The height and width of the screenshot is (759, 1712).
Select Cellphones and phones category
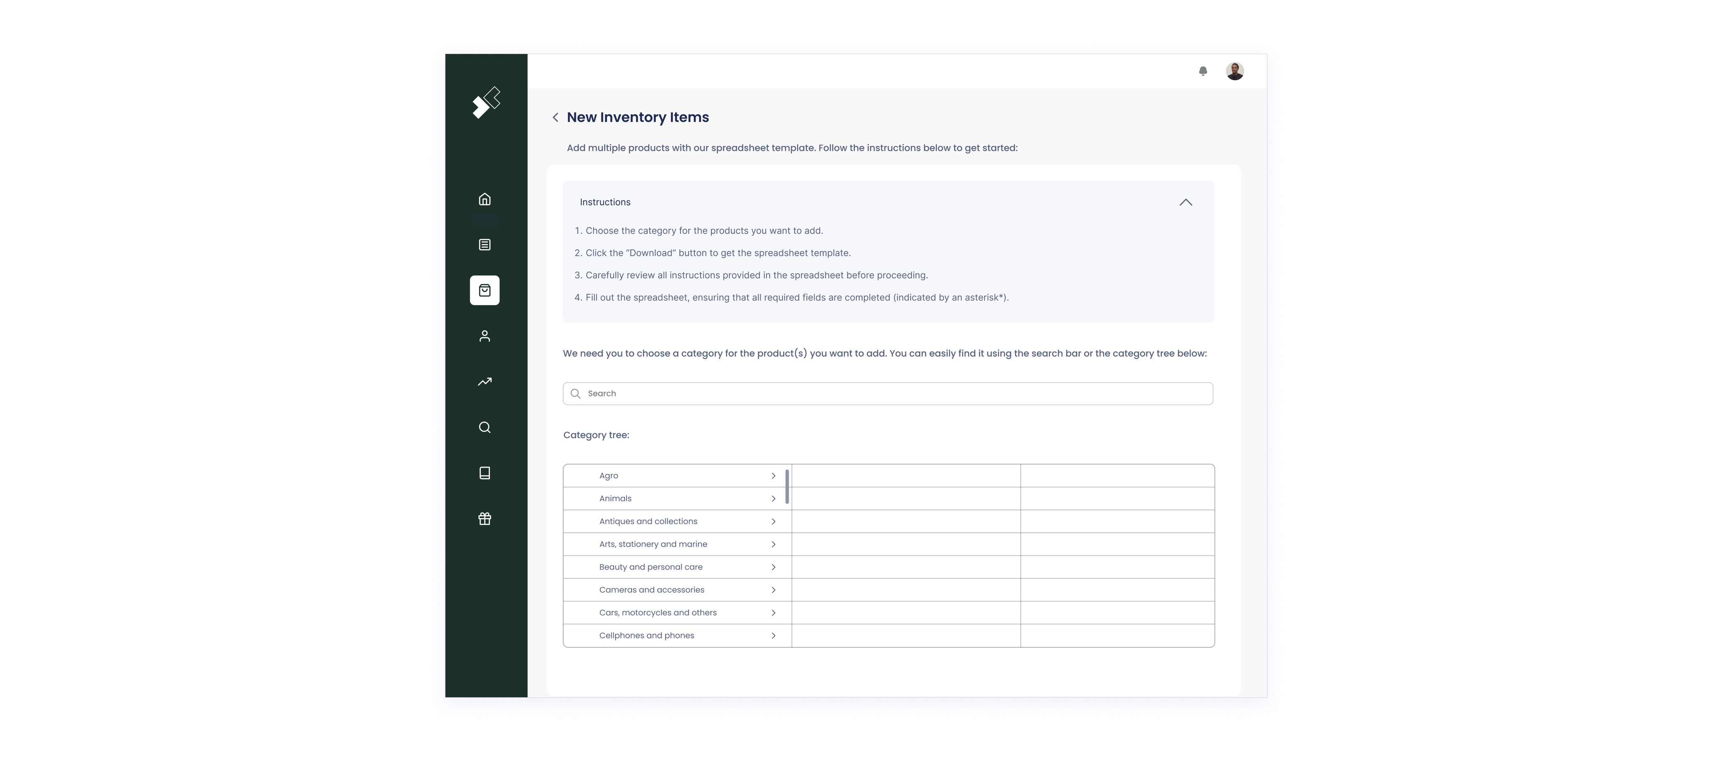coord(646,636)
